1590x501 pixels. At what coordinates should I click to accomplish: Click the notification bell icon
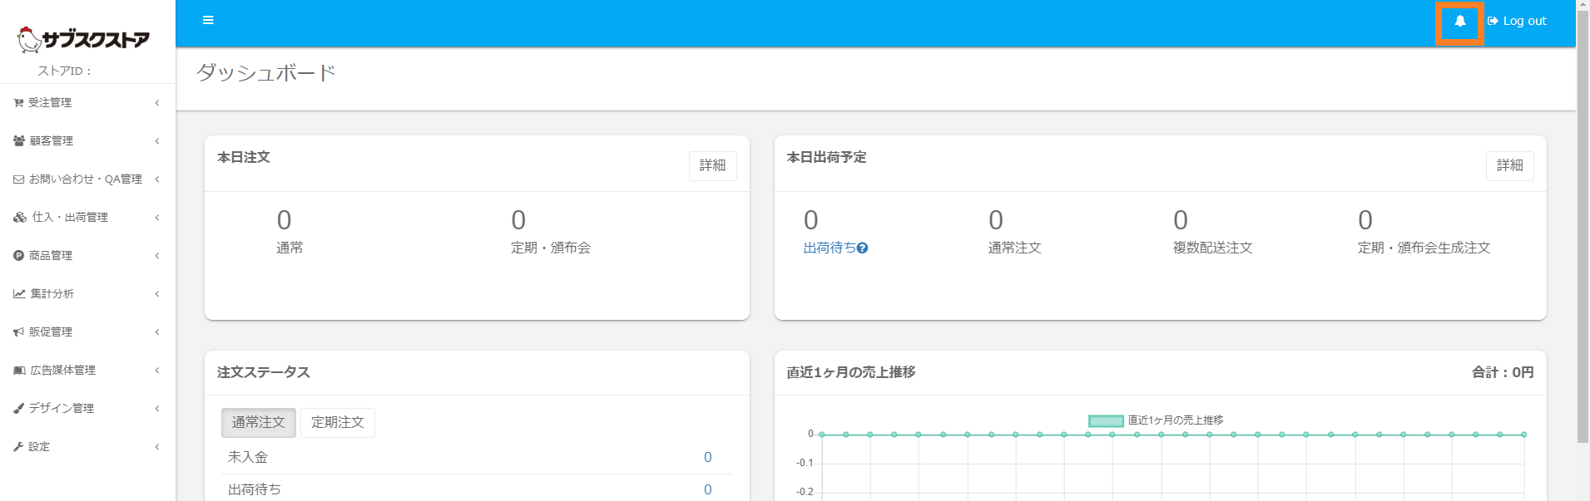point(1459,22)
